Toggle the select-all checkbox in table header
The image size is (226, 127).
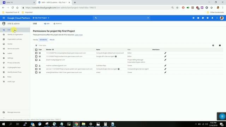click(36, 50)
